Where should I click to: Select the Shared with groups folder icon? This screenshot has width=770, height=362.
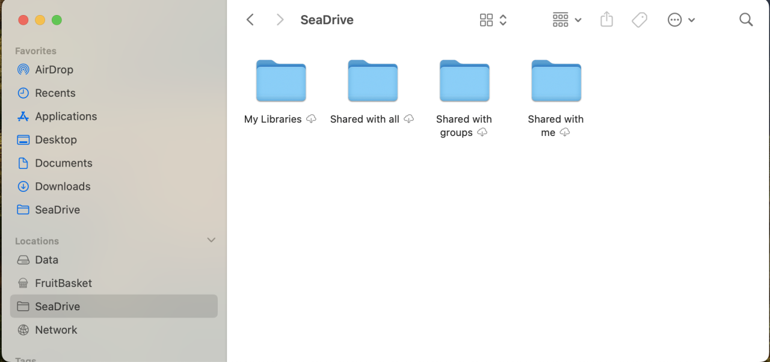pyautogui.click(x=464, y=81)
